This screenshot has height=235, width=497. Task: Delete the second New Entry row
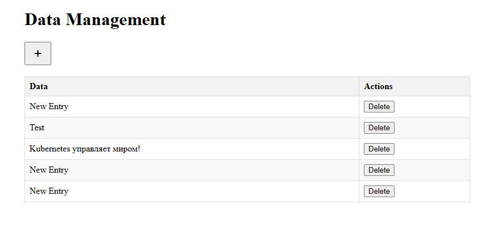pos(379,170)
